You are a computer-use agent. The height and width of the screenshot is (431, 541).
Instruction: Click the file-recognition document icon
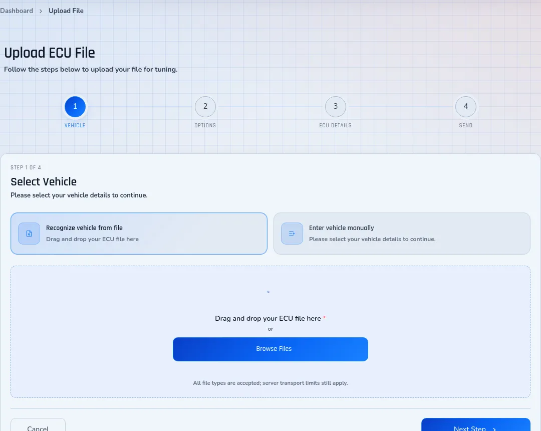click(29, 234)
